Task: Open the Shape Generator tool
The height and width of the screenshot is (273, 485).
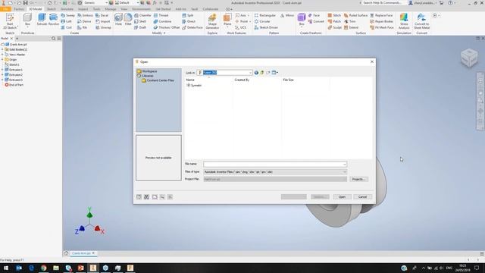Action: click(x=212, y=21)
